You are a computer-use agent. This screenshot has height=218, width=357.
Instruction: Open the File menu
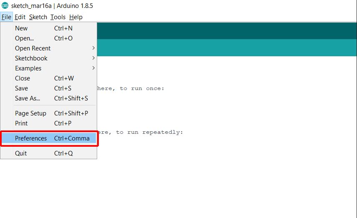click(6, 17)
